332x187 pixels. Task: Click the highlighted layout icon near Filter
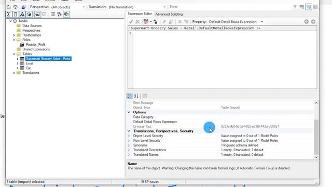(309, 7)
